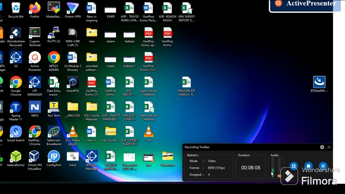345x194 pixels.
Task: Select the NEtO desktop icon
Action: click(x=35, y=109)
